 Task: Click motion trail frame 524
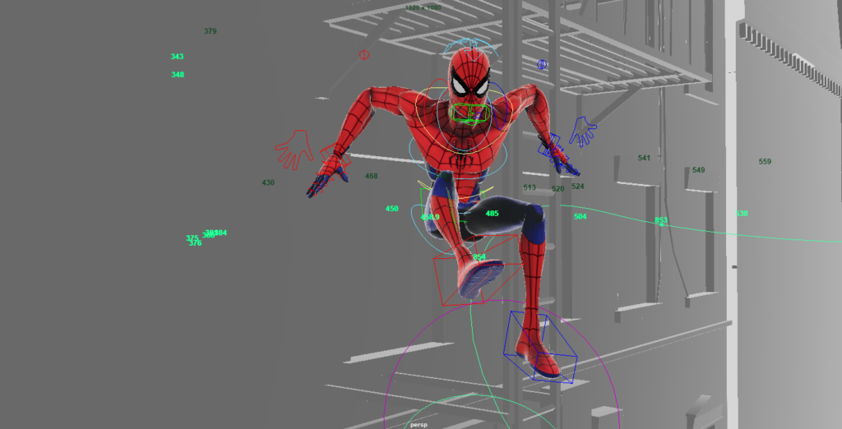point(578,187)
